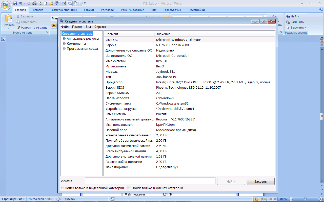Click Word's vertical scrollbar thumb
The image size is (324, 202).
322,116
